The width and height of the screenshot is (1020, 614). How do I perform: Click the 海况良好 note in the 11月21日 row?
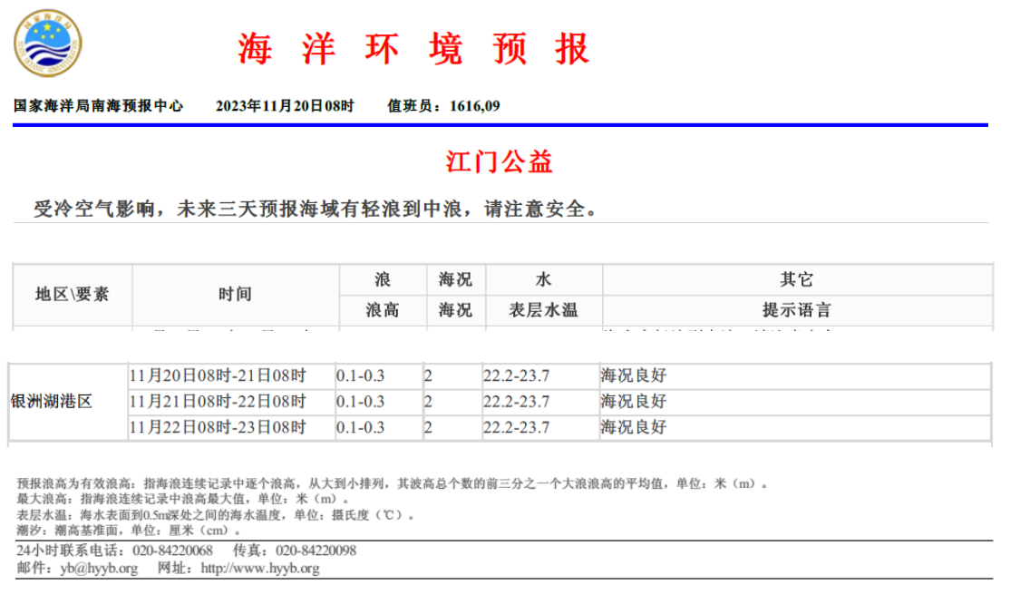pos(633,401)
